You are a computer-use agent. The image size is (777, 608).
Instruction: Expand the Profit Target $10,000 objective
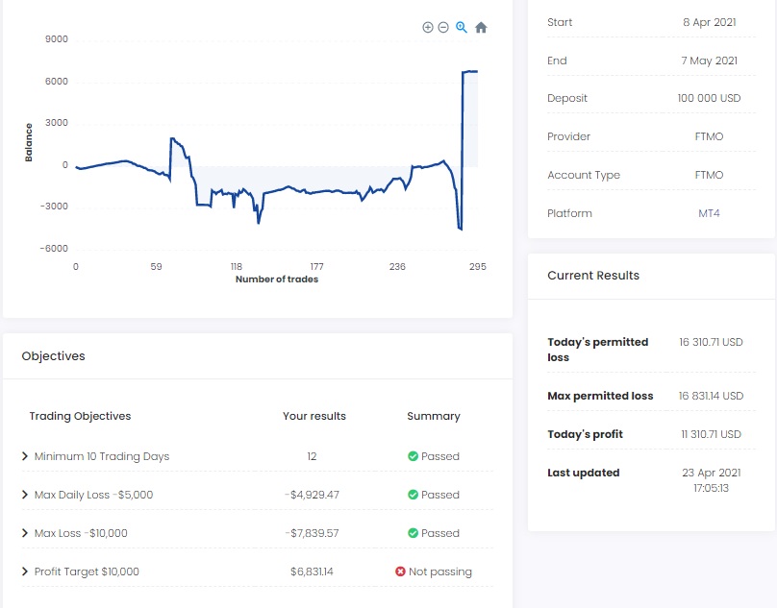[25, 572]
